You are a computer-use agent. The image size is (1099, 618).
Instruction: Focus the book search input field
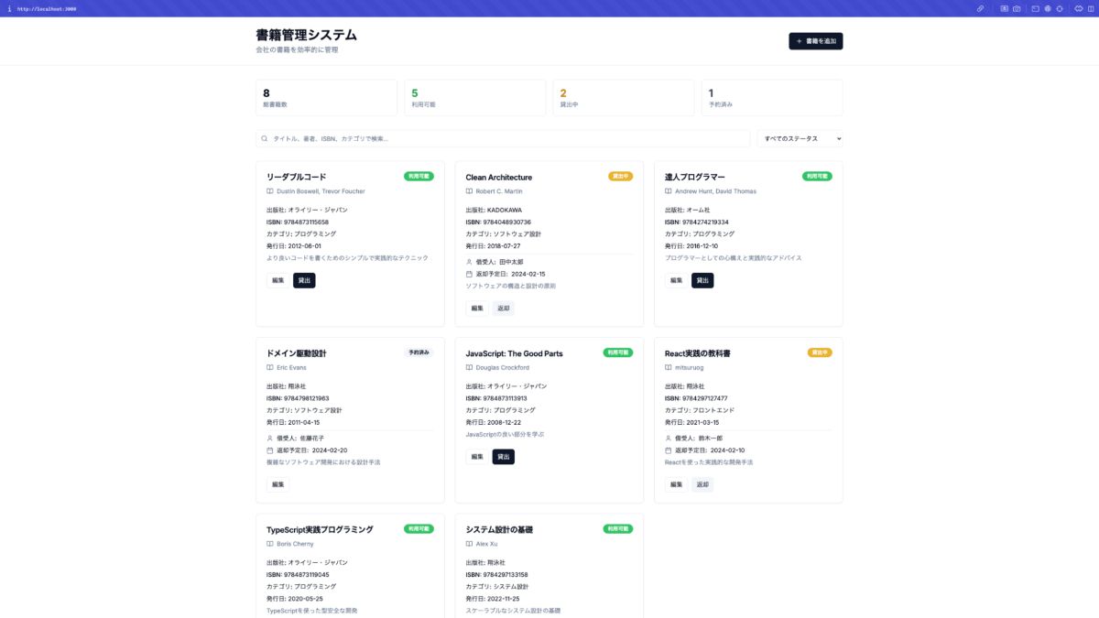point(504,139)
